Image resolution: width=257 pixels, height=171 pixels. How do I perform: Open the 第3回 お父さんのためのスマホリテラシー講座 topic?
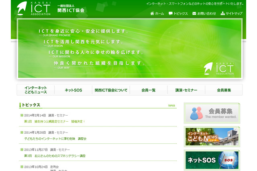tap(55, 156)
